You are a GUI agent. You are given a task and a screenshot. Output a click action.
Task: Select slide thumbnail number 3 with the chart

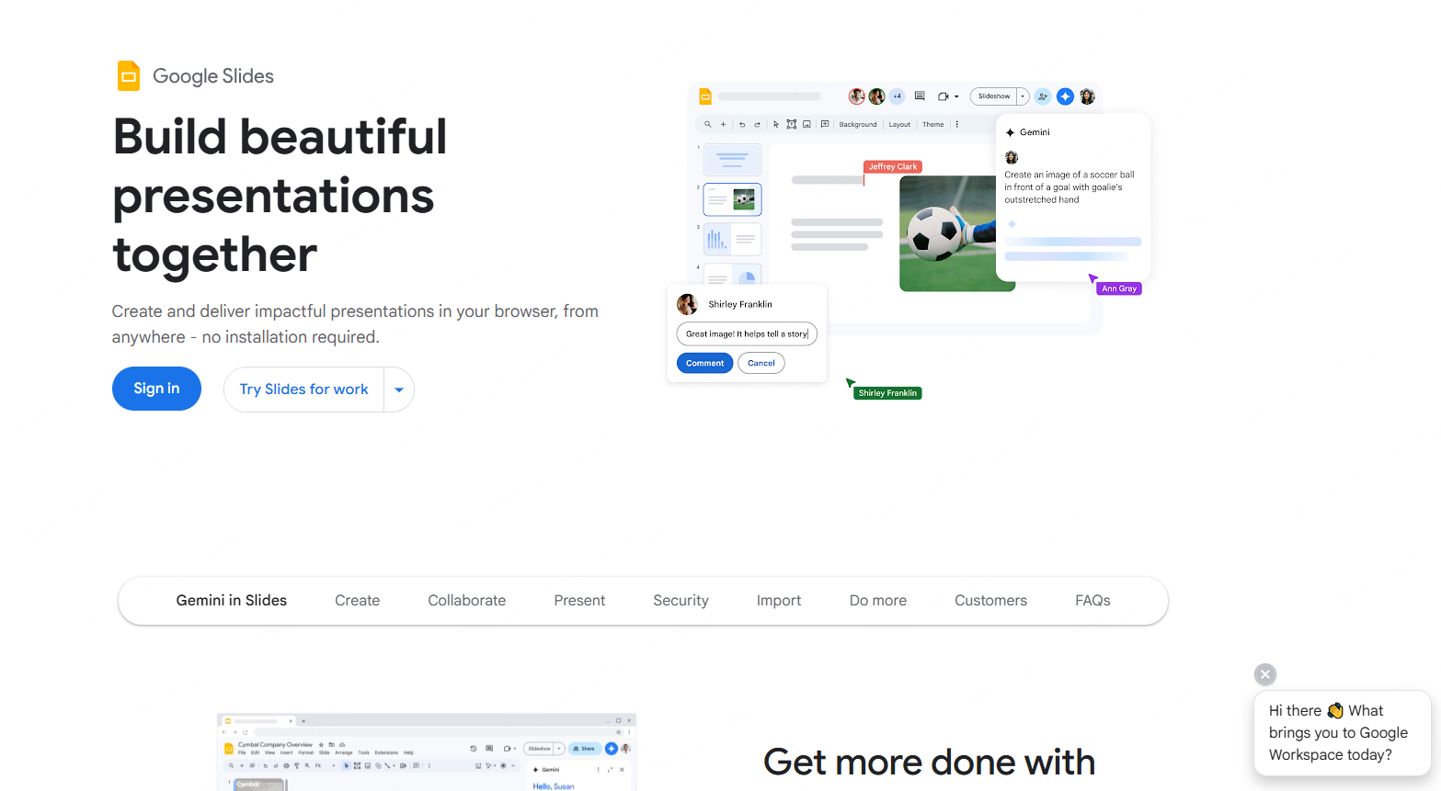point(732,239)
